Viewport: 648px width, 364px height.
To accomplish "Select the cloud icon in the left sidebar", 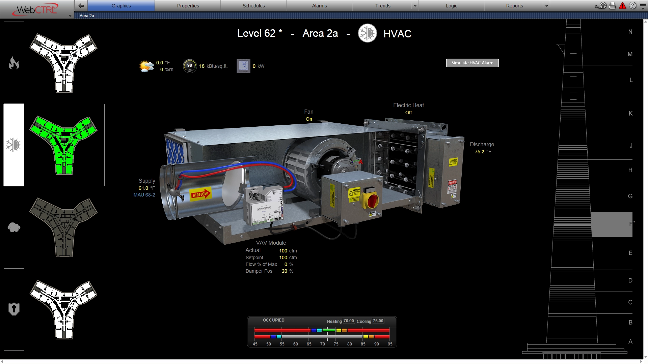I will 13,227.
